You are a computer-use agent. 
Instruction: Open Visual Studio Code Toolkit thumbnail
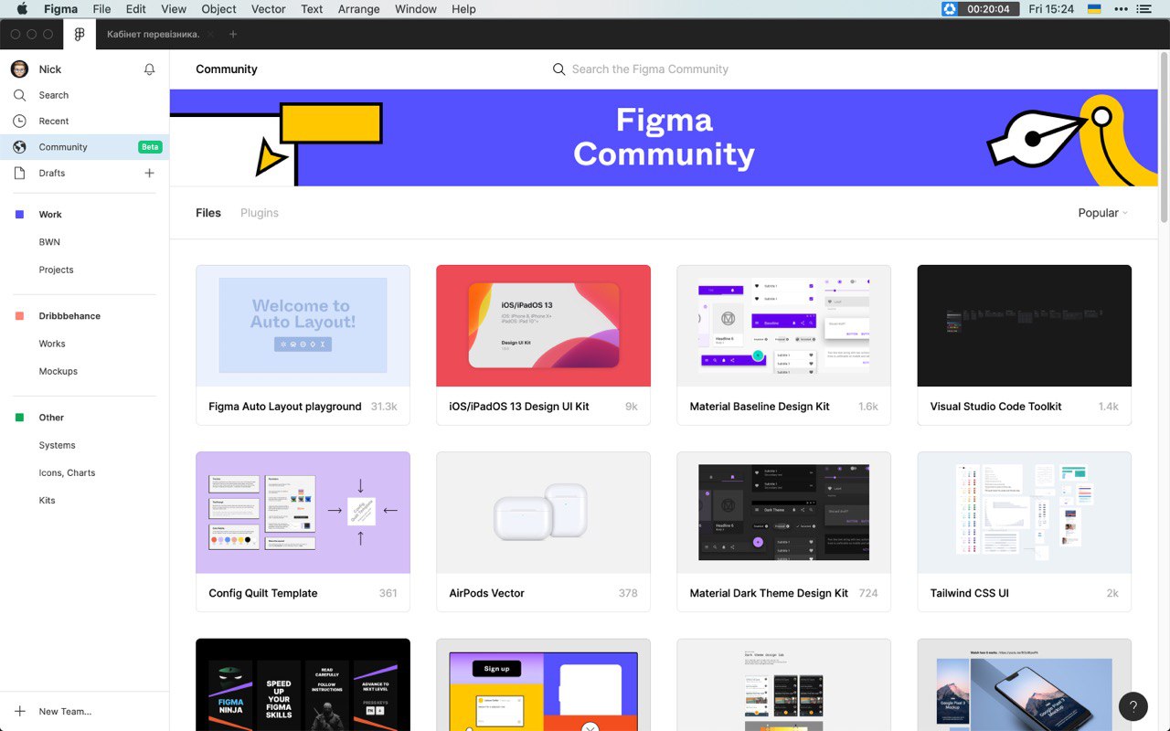[x=1024, y=326]
